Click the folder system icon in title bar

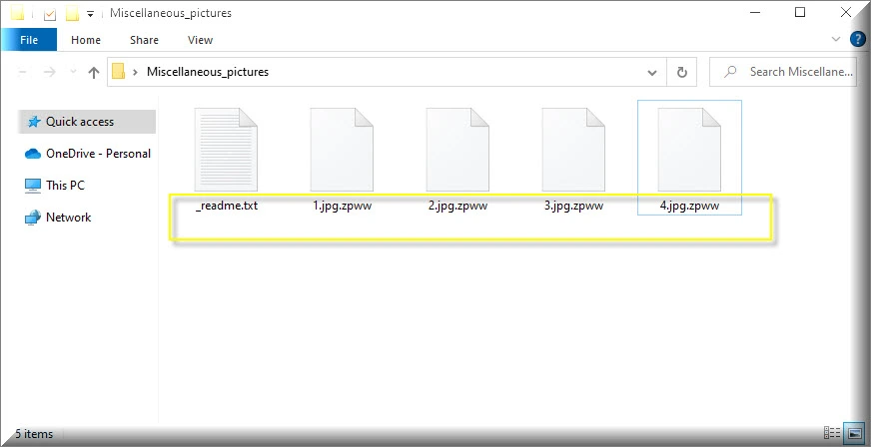click(18, 13)
